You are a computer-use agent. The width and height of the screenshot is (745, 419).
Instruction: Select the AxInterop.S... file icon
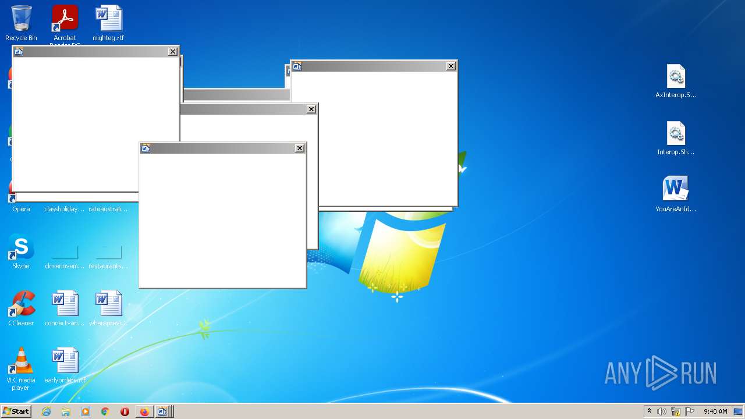676,81
